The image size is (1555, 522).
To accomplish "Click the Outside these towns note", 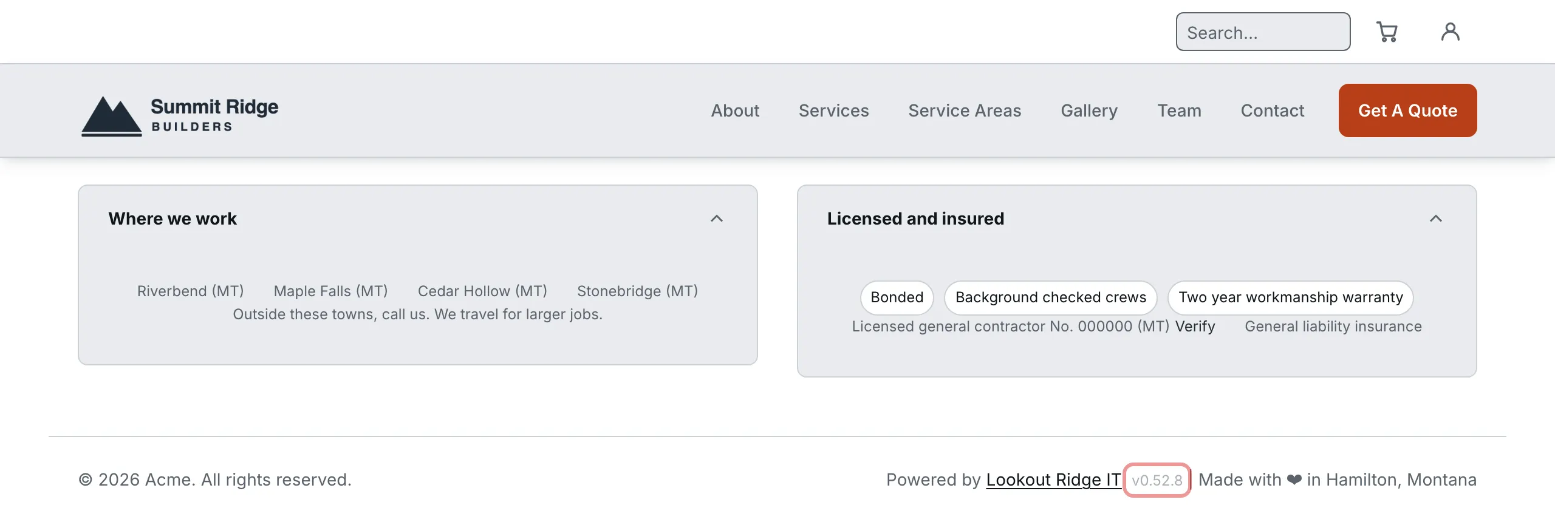I will [x=418, y=314].
